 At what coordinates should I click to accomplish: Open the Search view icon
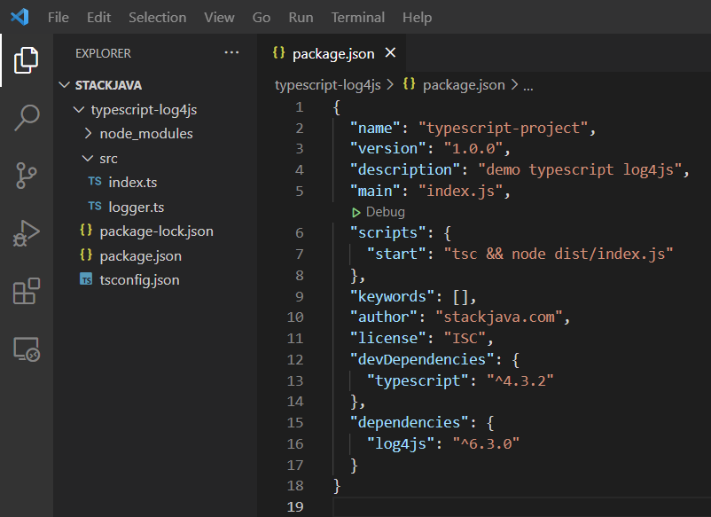(x=27, y=117)
